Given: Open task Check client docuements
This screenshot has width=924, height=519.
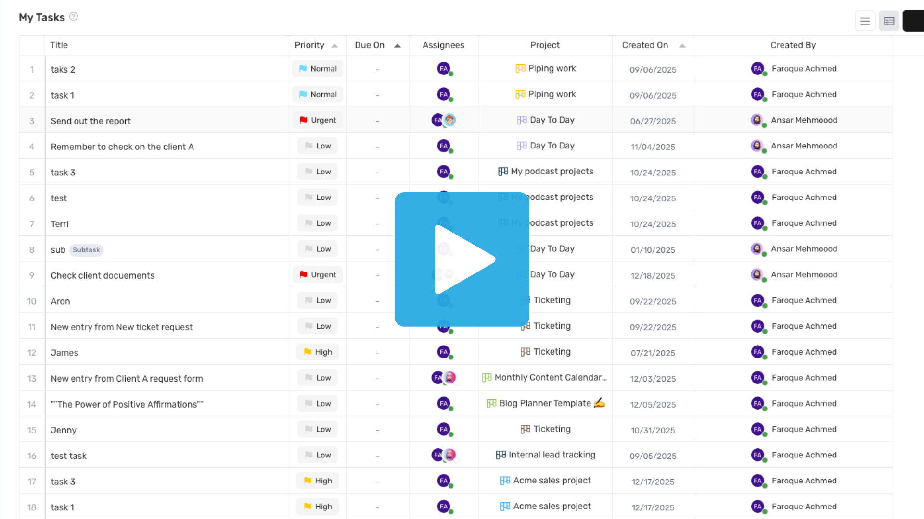Looking at the screenshot, I should pyautogui.click(x=103, y=276).
